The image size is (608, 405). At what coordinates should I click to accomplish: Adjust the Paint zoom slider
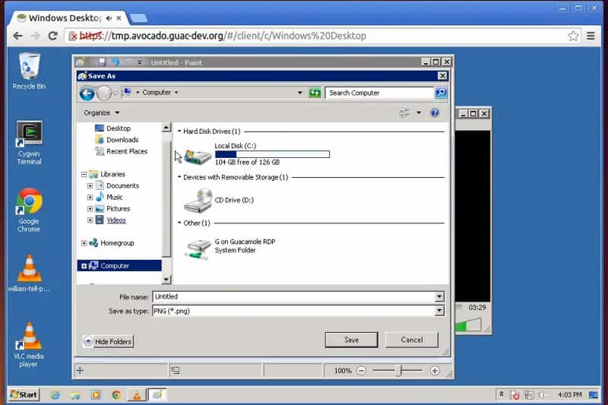[x=398, y=371]
